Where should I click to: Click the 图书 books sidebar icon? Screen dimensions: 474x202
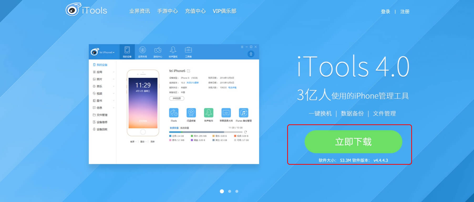coord(94,100)
